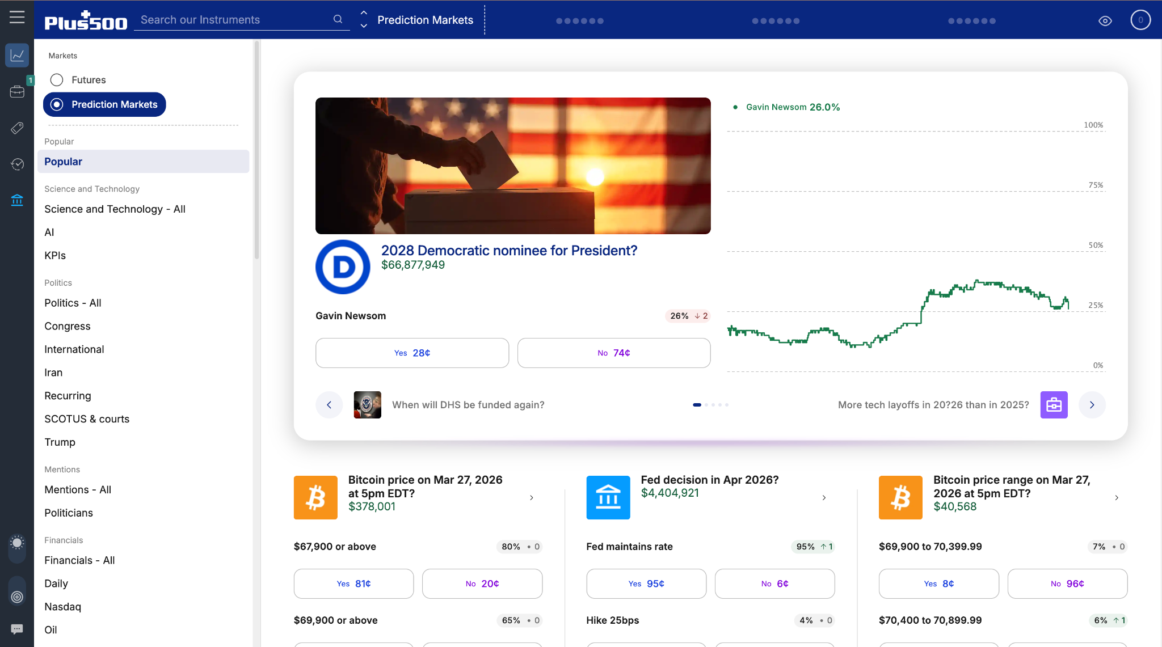Open SCOTUS & courts category
The image size is (1162, 647).
(87, 419)
